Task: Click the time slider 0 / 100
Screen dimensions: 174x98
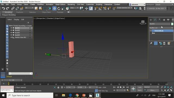Action: [12, 80]
